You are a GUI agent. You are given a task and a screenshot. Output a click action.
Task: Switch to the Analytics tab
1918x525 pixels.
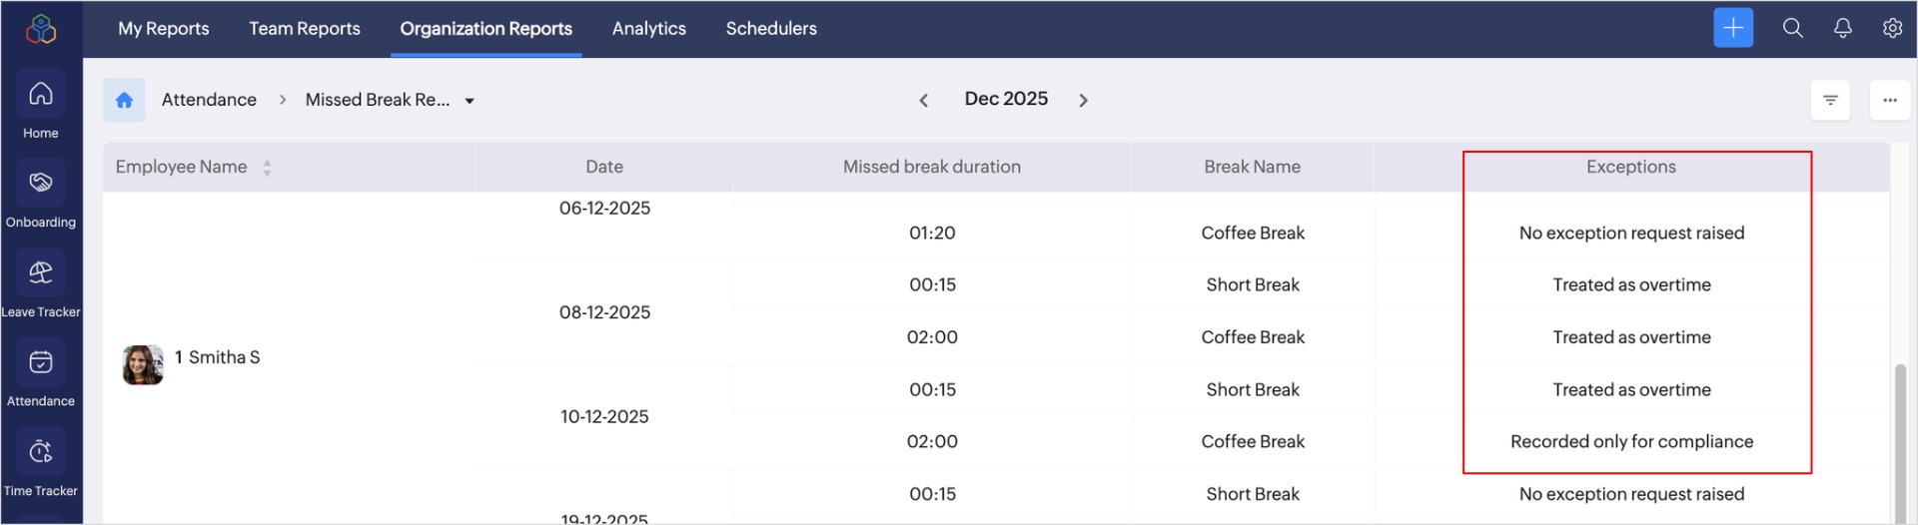pyautogui.click(x=649, y=29)
